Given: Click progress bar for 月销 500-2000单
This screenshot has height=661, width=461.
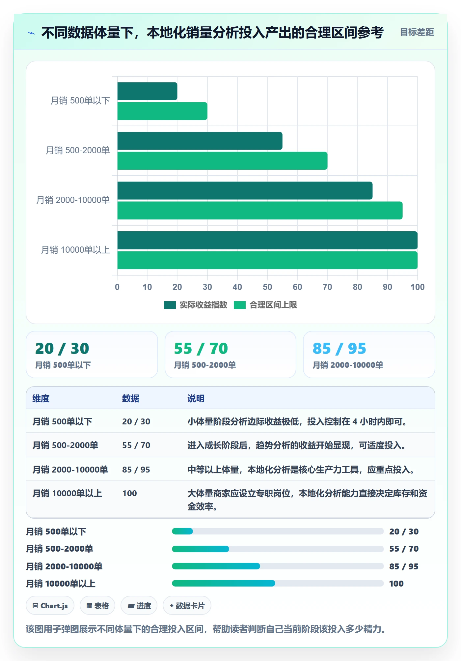Looking at the screenshot, I should tap(278, 549).
